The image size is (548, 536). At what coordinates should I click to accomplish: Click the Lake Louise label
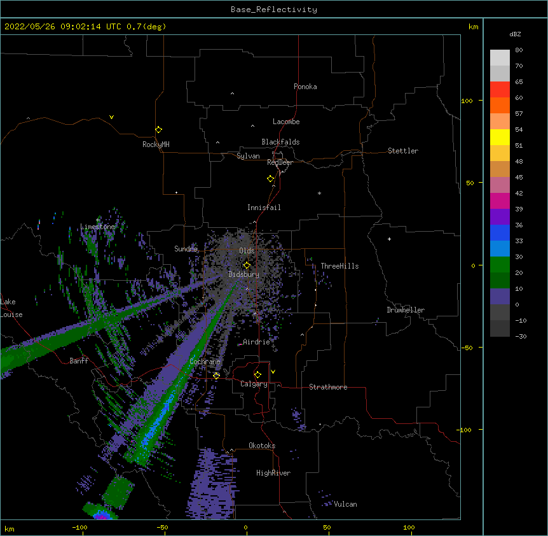[11, 308]
